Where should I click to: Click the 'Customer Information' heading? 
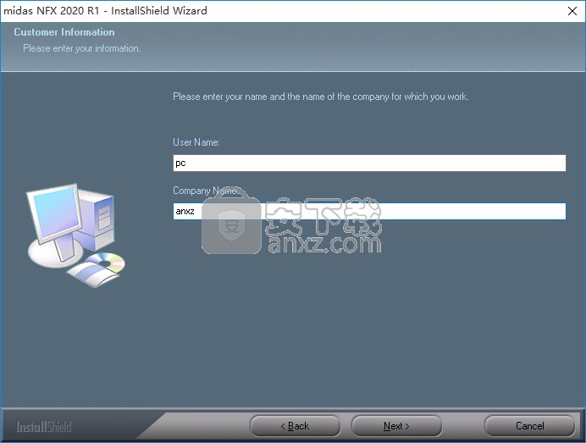(x=64, y=32)
